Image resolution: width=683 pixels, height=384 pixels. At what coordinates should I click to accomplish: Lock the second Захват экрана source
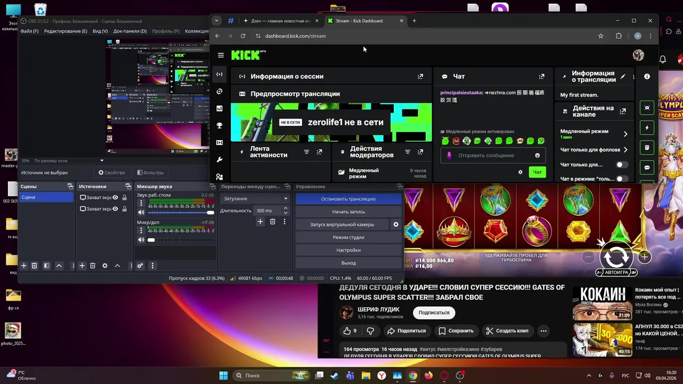[x=124, y=209]
